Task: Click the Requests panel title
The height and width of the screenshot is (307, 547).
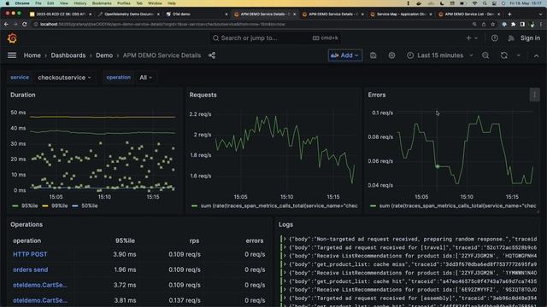Action: 203,95
